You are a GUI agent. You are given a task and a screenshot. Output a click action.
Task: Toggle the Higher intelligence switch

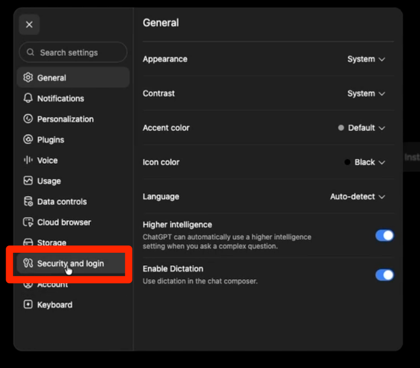tap(384, 236)
